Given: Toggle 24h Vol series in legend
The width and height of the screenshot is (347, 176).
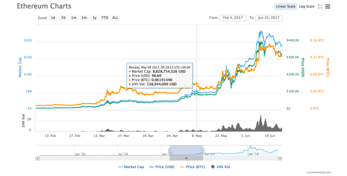Looking at the screenshot, I should point(220,167).
